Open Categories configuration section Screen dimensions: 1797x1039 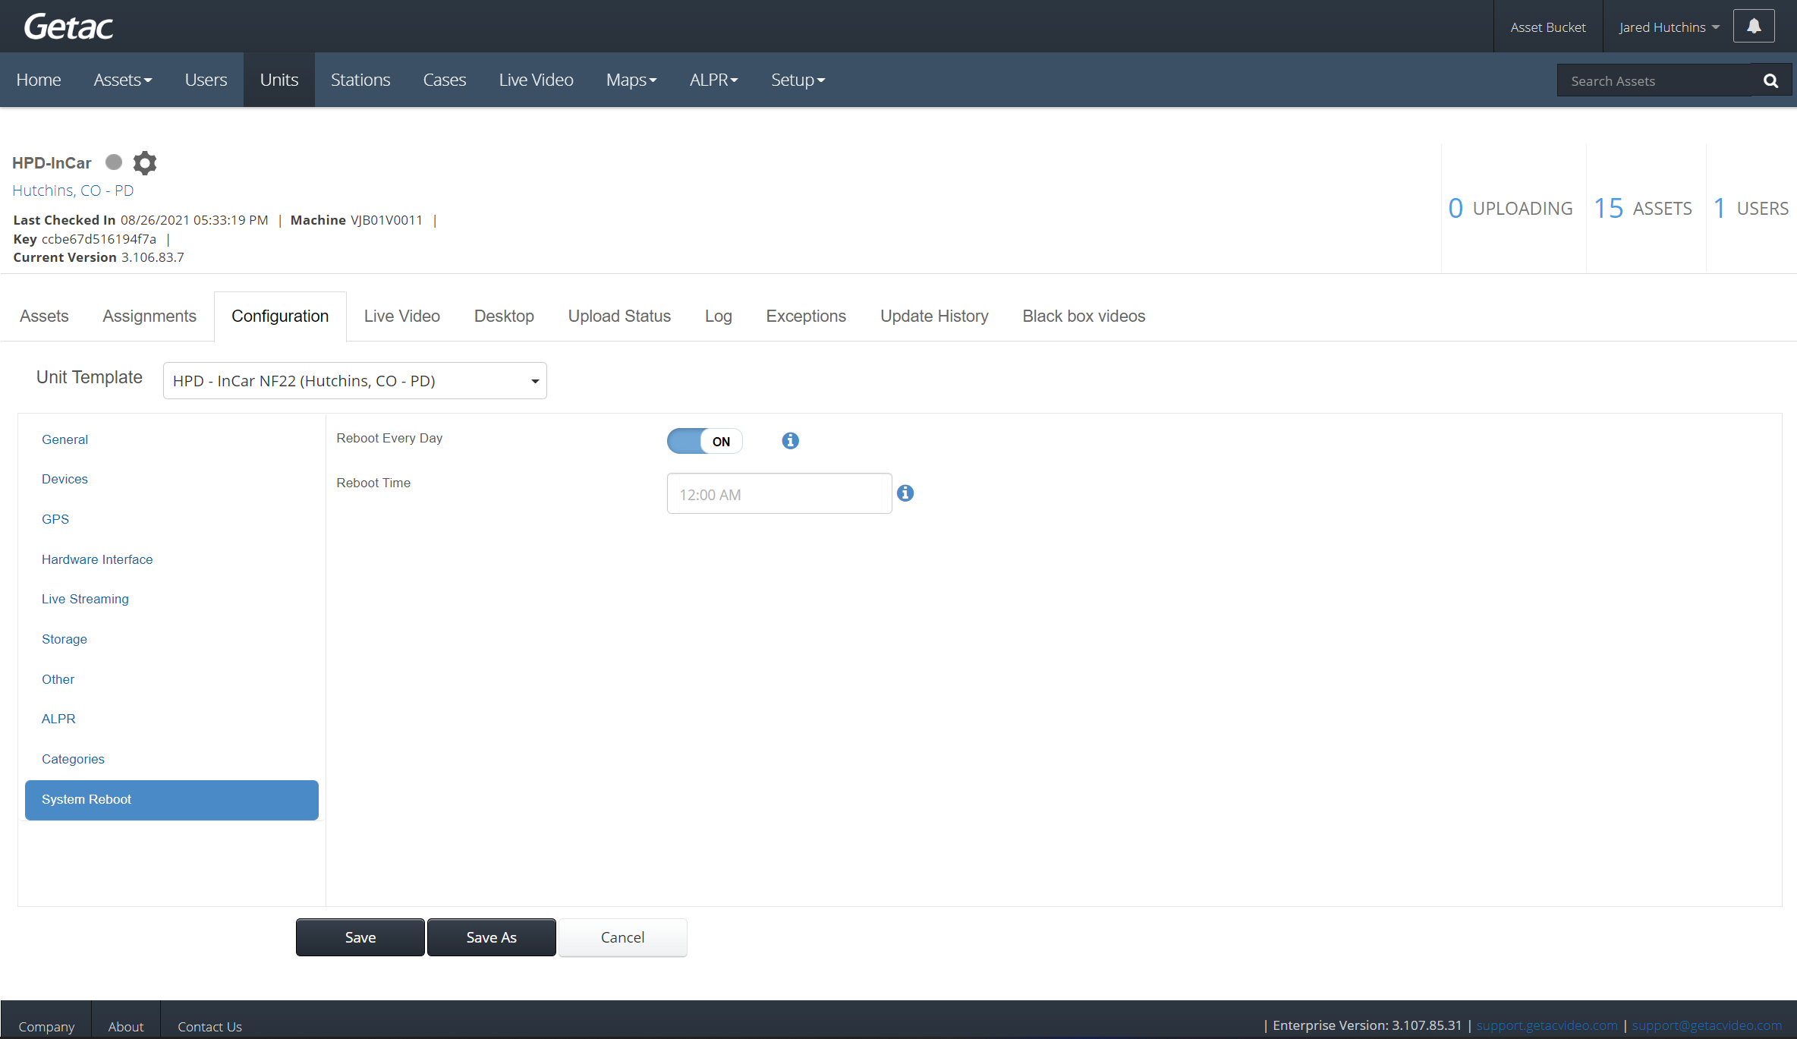click(73, 759)
